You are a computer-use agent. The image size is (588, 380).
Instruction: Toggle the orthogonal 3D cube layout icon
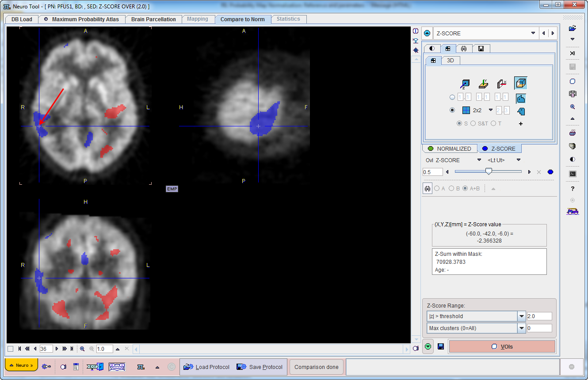pyautogui.click(x=520, y=84)
